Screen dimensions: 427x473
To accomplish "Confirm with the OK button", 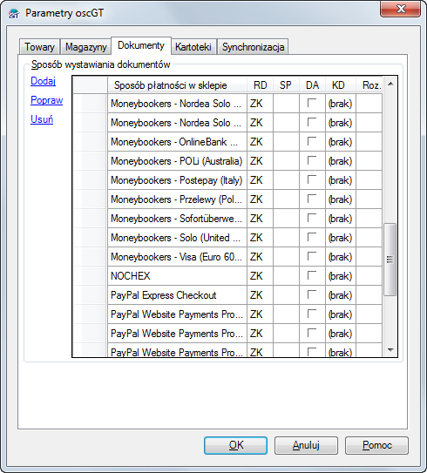I will click(235, 445).
